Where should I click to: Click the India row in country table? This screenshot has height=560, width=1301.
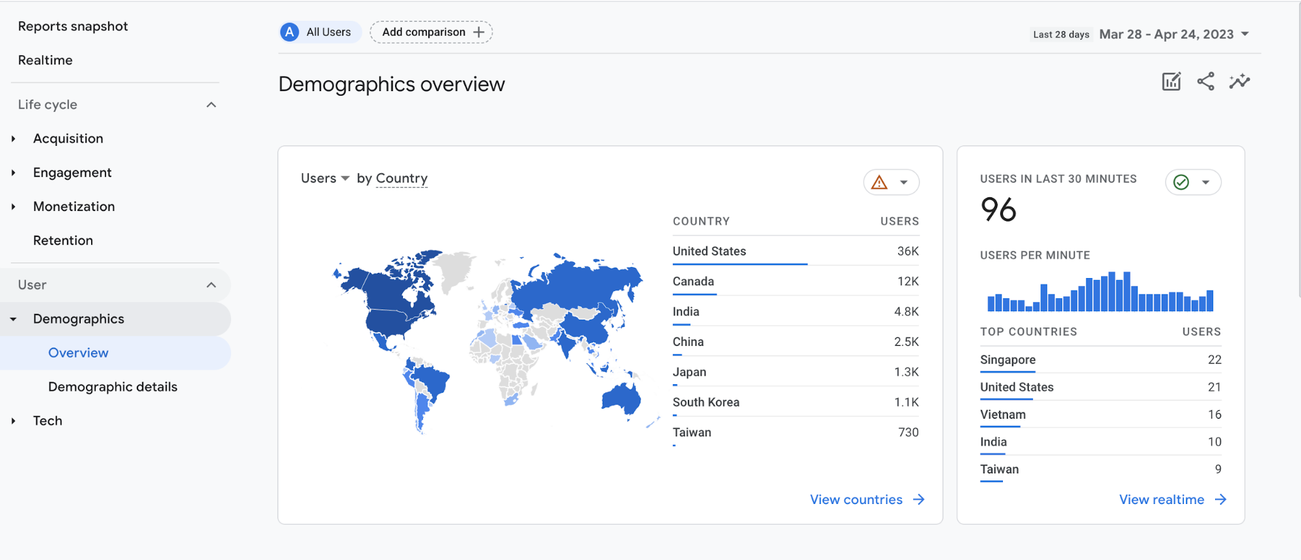pos(795,311)
